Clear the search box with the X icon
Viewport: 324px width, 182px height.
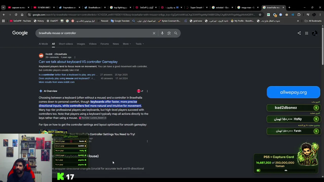[154, 33]
